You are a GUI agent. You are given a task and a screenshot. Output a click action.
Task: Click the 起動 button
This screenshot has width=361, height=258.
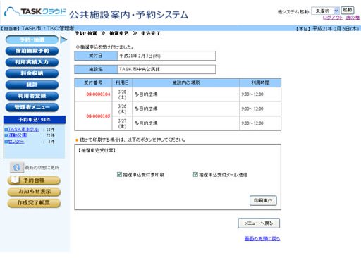(347, 10)
